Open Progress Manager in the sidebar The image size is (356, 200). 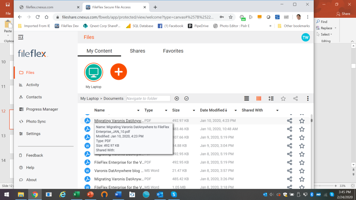pyautogui.click(x=42, y=109)
